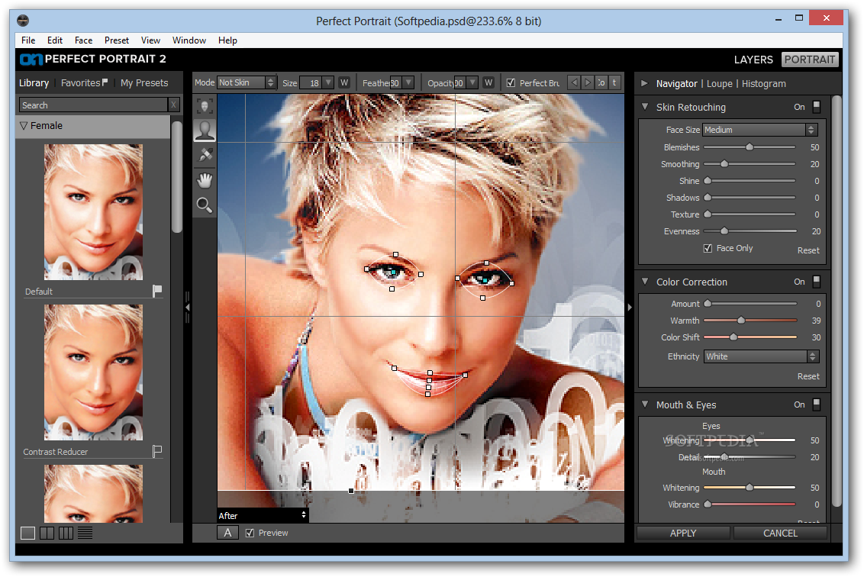Image resolution: width=864 pixels, height=577 pixels.
Task: Uncheck the Perfect Brush checkbox
Action: [x=511, y=82]
